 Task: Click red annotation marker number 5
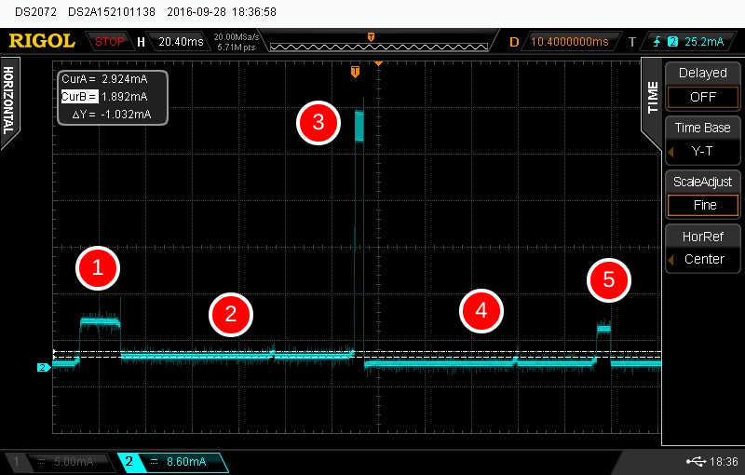click(x=609, y=279)
